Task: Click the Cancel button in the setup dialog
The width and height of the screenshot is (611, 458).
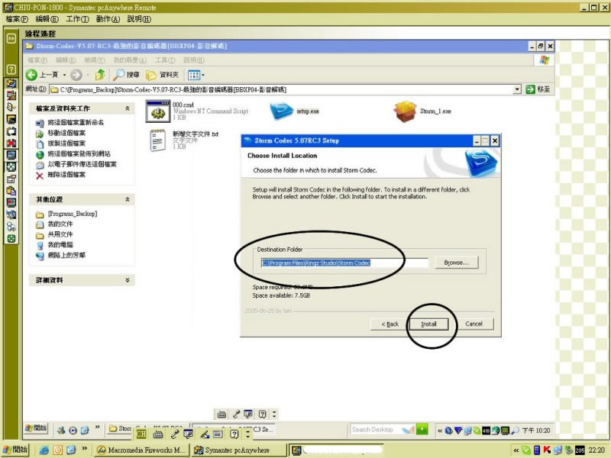Action: 474,324
